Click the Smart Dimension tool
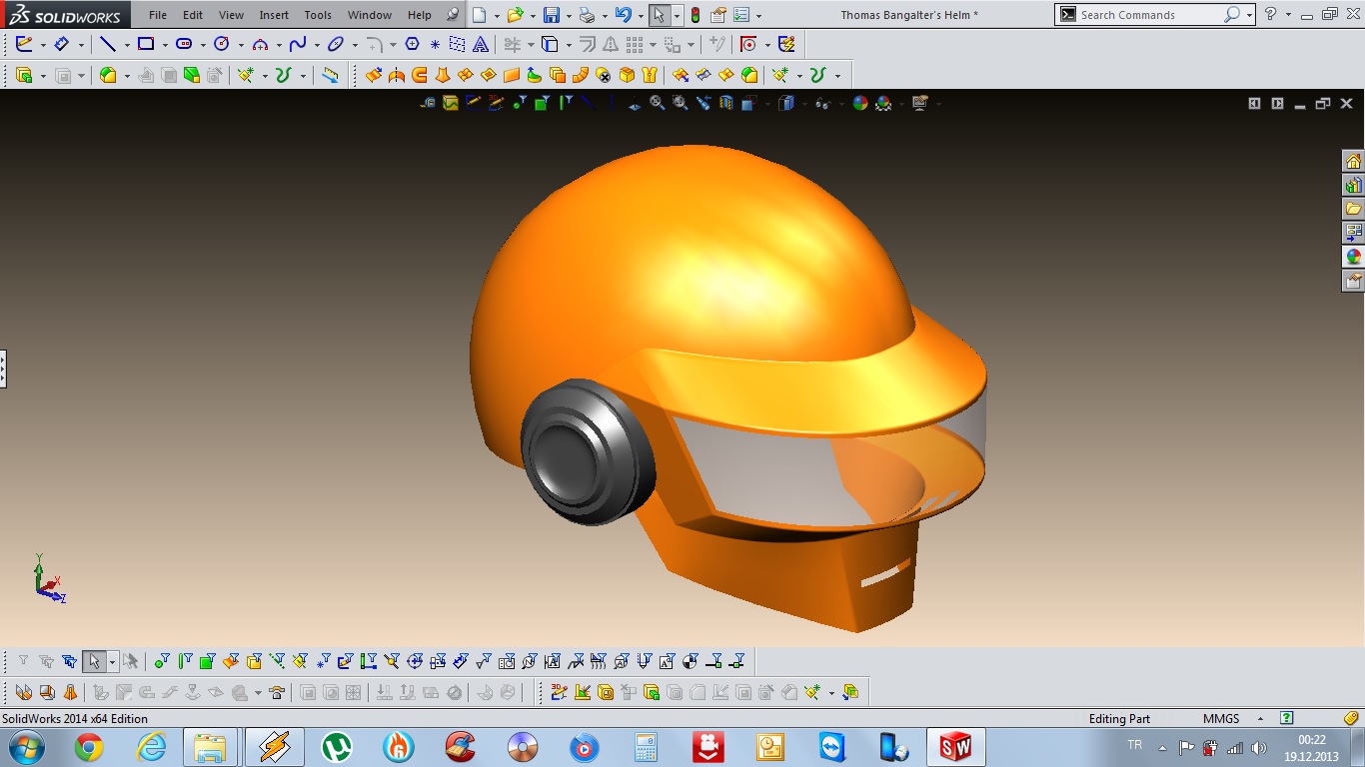1365x767 pixels. [x=61, y=44]
